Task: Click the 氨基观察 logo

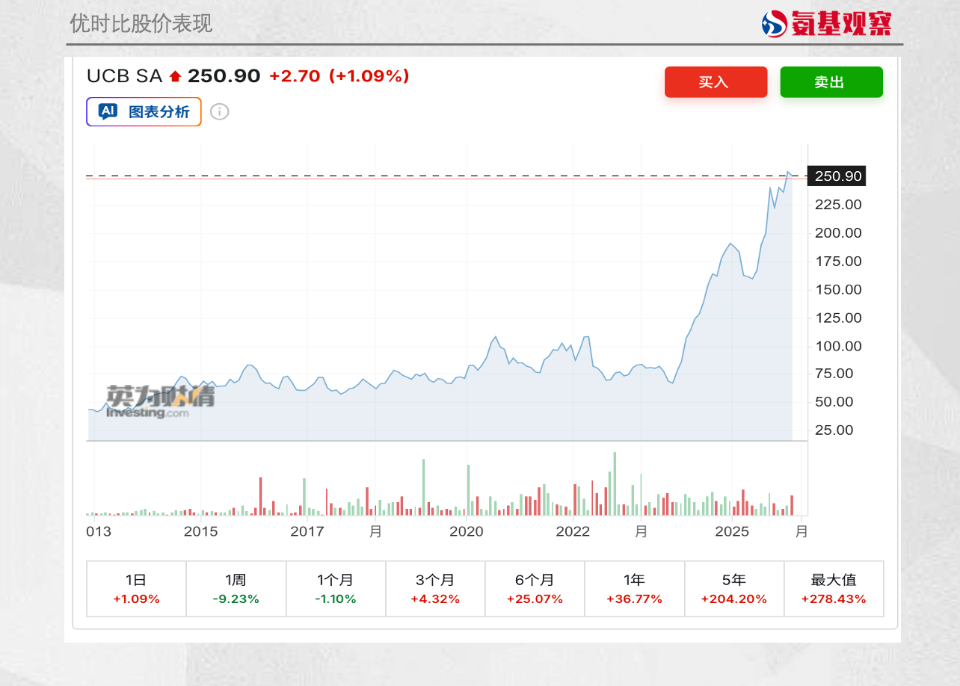Action: pos(826,23)
